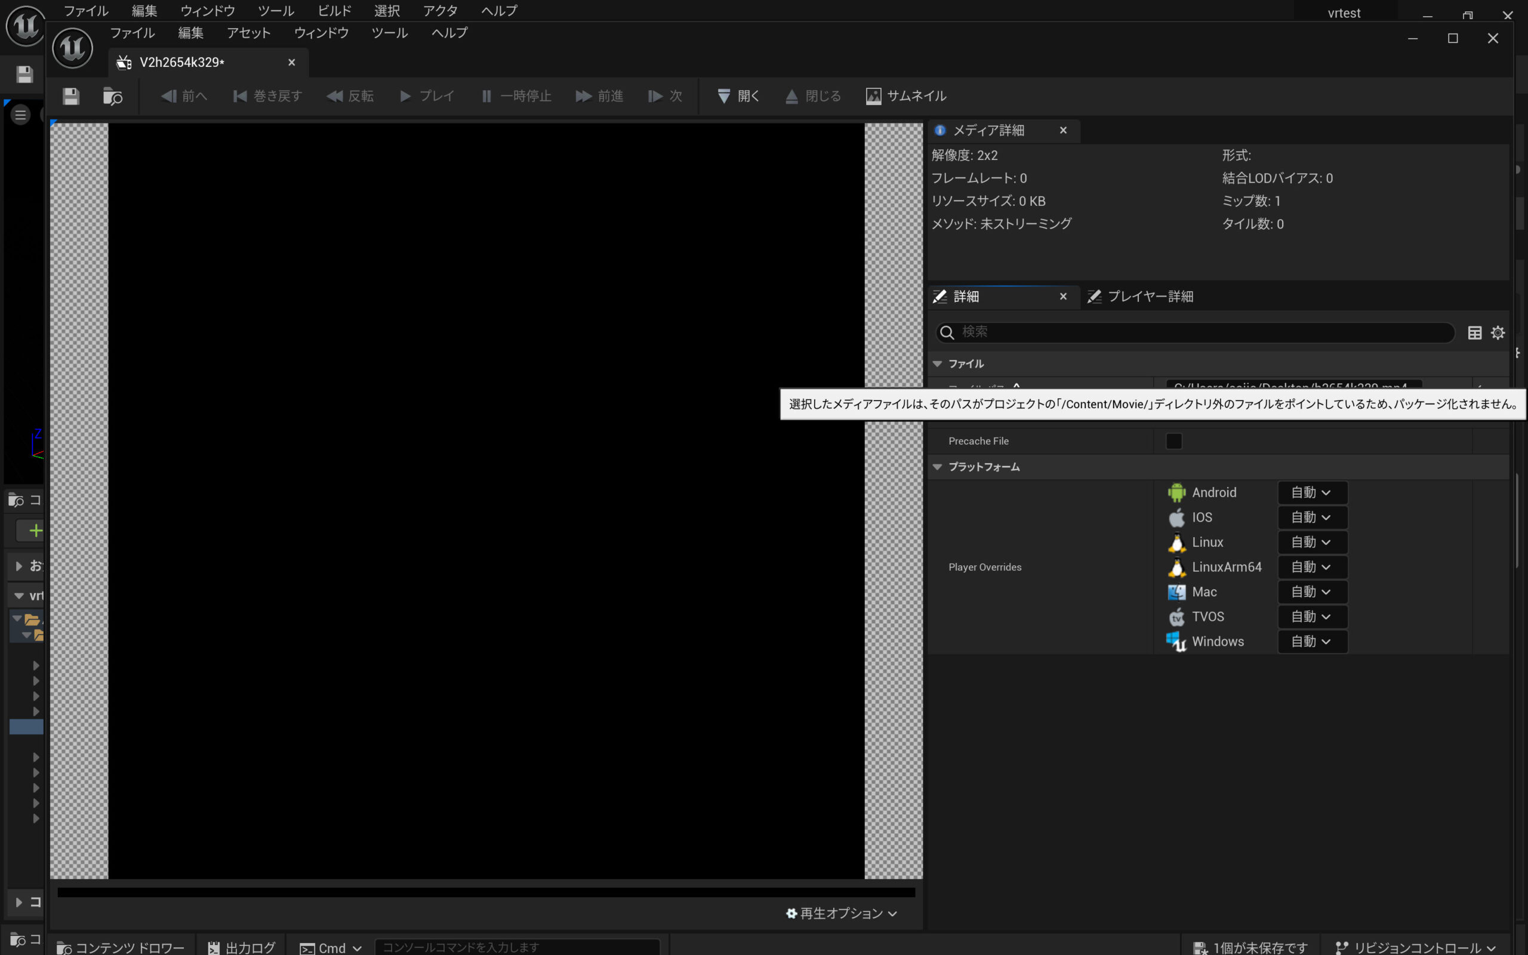
Task: Open the 再生オプション playback options
Action: [x=842, y=913]
